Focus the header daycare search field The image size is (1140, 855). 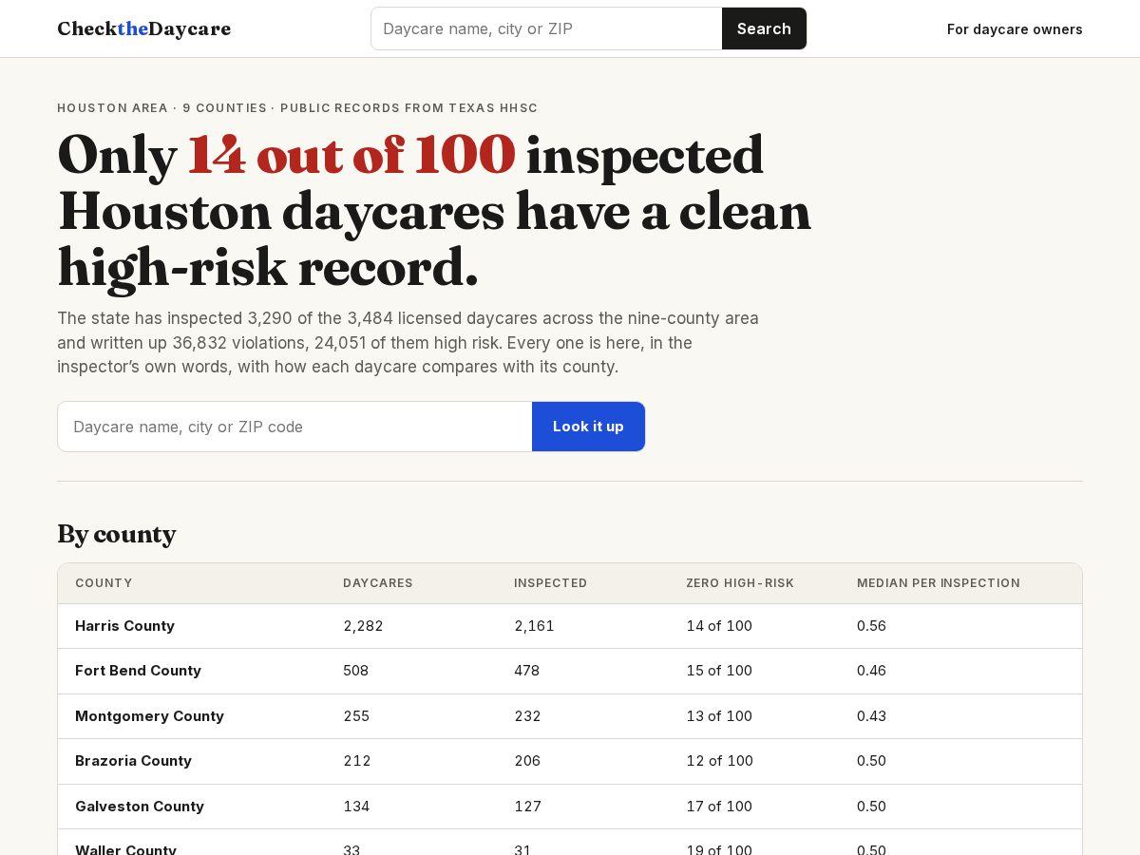tap(546, 28)
